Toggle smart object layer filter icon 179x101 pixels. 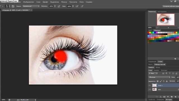point(176,73)
